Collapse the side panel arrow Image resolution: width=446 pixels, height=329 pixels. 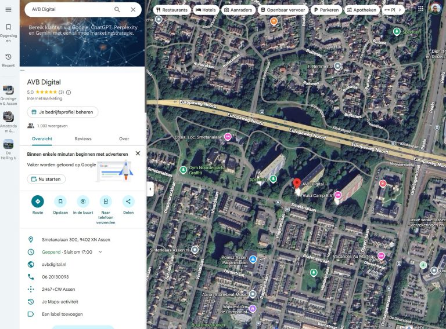tap(150, 189)
